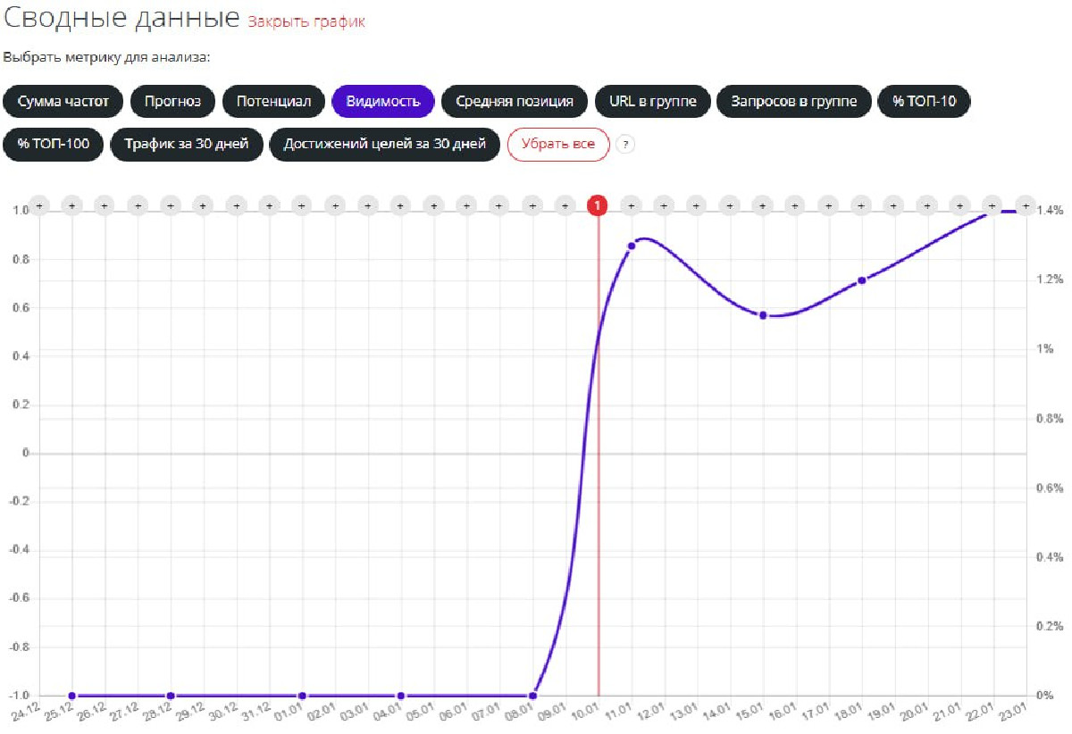
Task: Click the plus marker above 11.01 date
Action: click(631, 205)
